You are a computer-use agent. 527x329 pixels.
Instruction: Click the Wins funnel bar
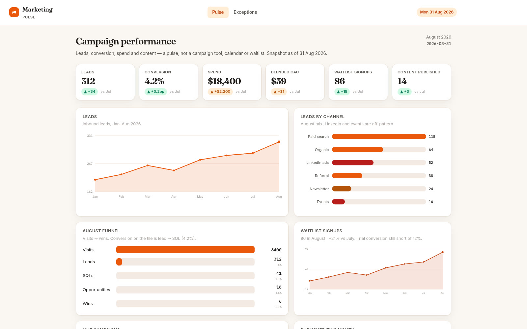185,304
